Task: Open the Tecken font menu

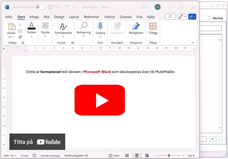Action: (31, 30)
